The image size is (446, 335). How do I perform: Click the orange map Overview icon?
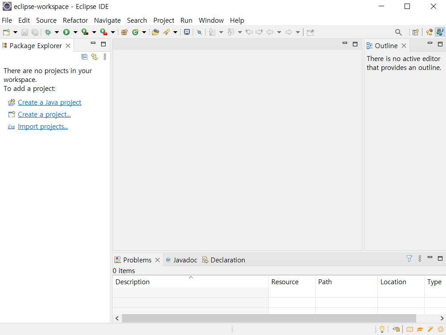coord(410,329)
